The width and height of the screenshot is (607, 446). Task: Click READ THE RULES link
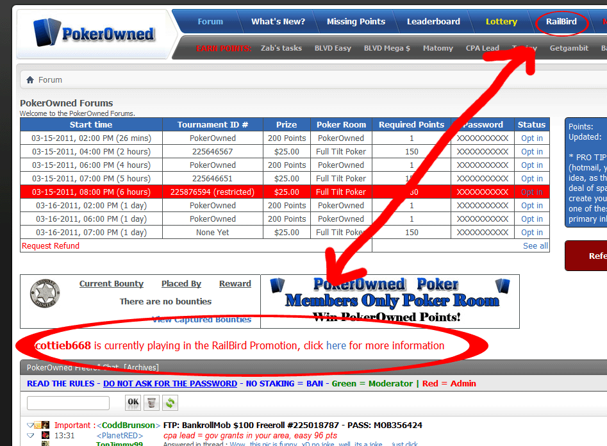(60, 384)
